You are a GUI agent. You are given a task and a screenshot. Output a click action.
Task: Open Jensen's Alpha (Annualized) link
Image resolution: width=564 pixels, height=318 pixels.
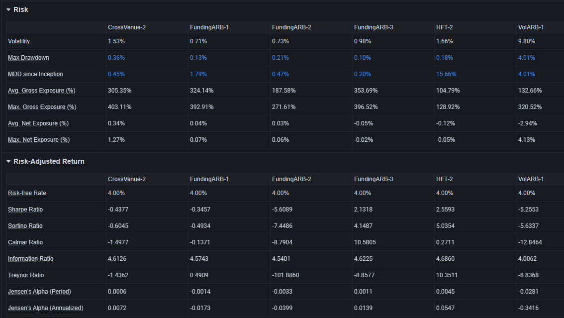point(46,308)
